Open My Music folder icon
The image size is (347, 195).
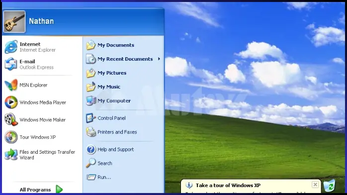(x=91, y=87)
